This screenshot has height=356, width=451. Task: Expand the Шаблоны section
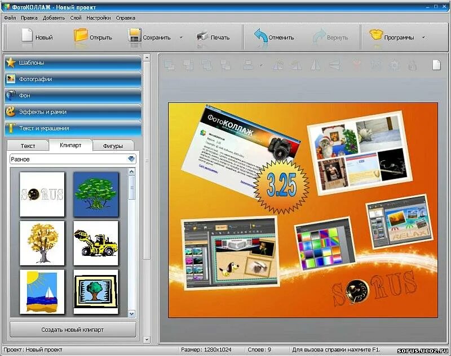[73, 62]
